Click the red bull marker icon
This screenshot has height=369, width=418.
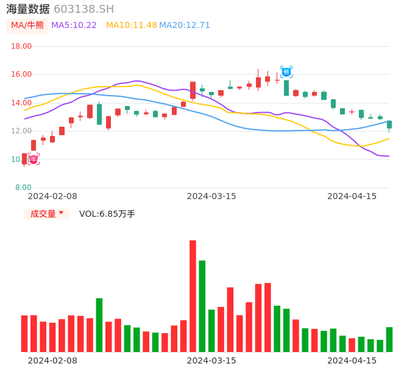click(34, 159)
